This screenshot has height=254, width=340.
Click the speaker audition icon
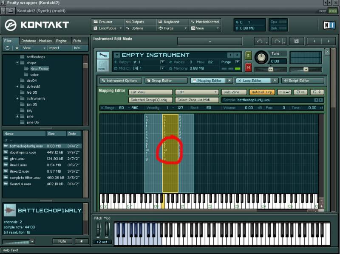[x=82, y=241]
